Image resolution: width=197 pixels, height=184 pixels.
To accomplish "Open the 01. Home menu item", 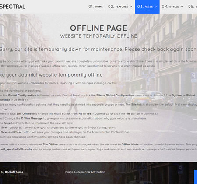I will click(x=95, y=7).
